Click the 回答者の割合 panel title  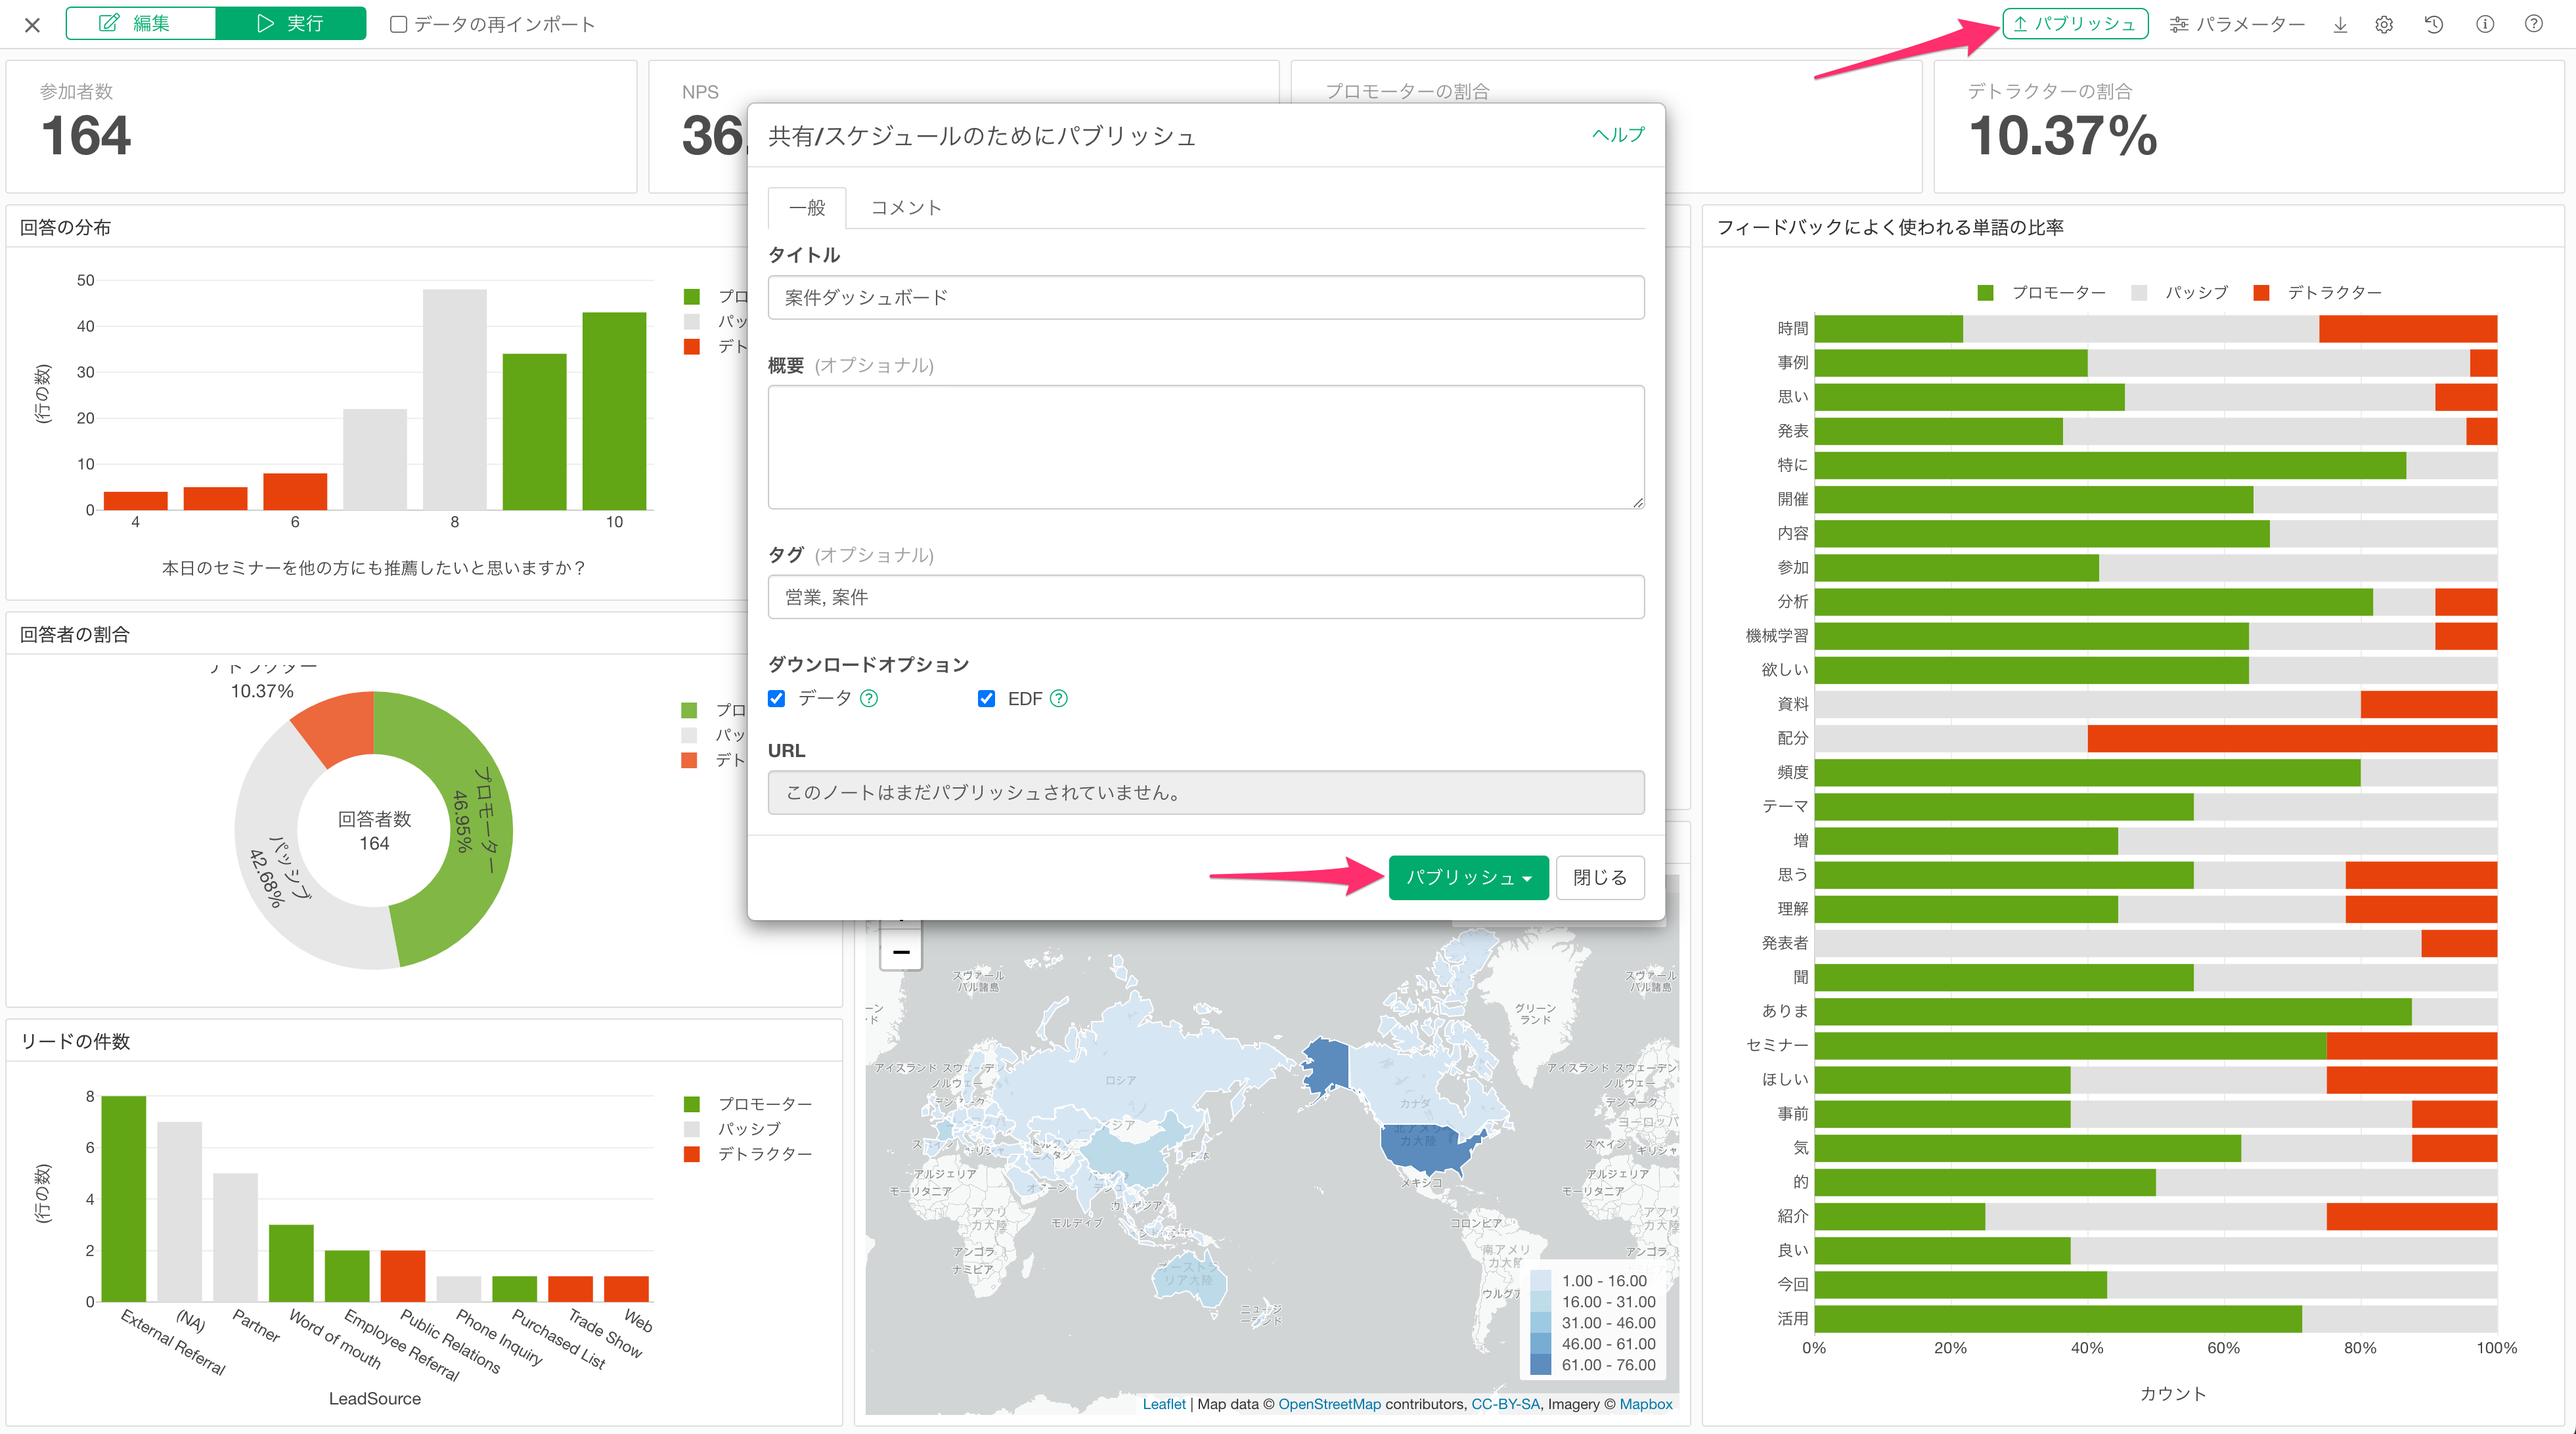(x=74, y=634)
